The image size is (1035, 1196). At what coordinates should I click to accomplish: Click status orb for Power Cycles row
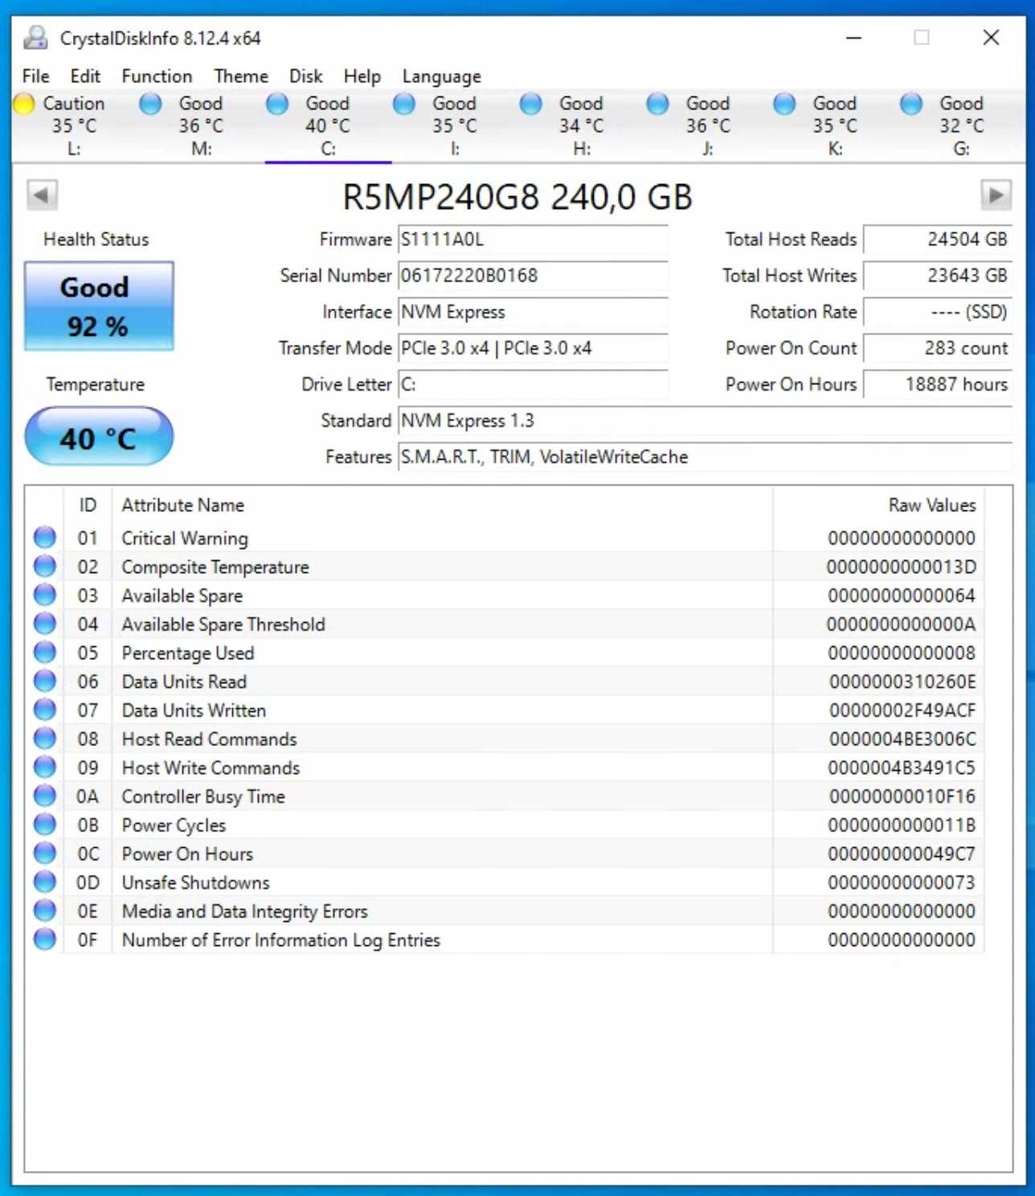pos(45,824)
